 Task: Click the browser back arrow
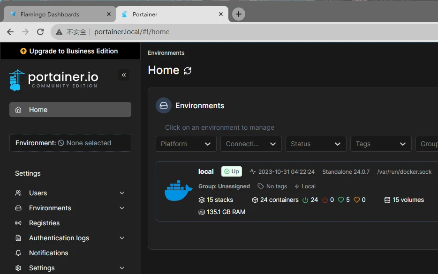click(x=10, y=32)
